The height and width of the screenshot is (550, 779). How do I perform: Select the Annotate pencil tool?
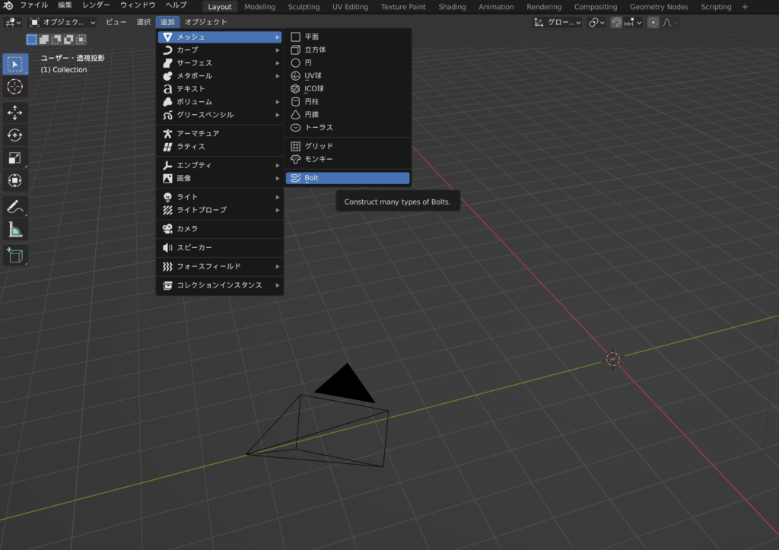click(x=14, y=206)
